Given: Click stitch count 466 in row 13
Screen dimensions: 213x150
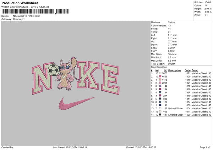Looking at the screenshot, I should pos(165,111).
